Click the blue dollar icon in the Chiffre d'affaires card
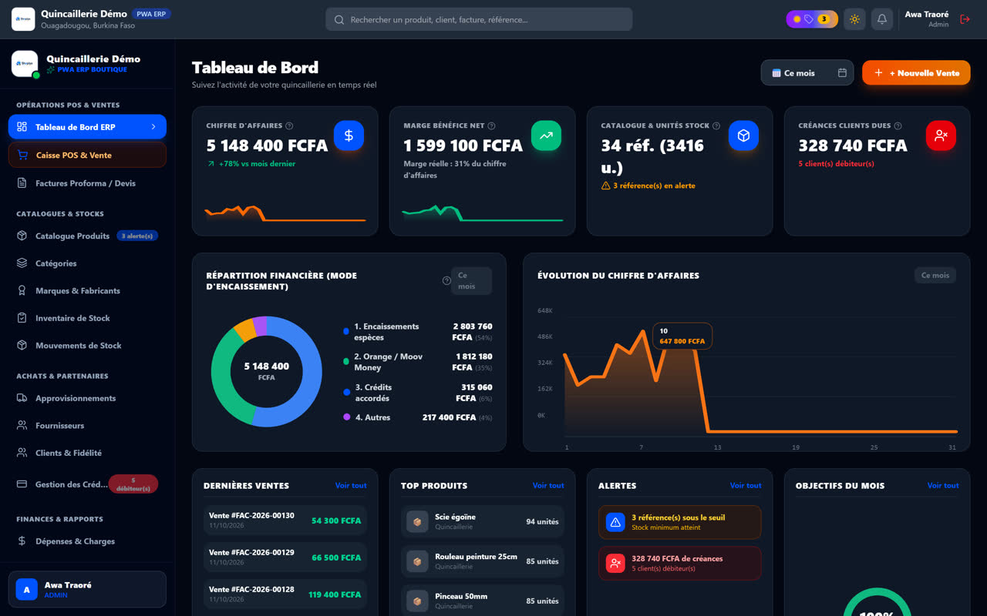987x616 pixels. coord(349,136)
